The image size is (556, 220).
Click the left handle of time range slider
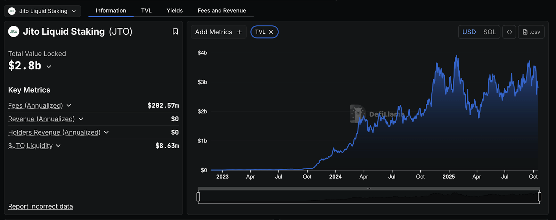tap(198, 197)
